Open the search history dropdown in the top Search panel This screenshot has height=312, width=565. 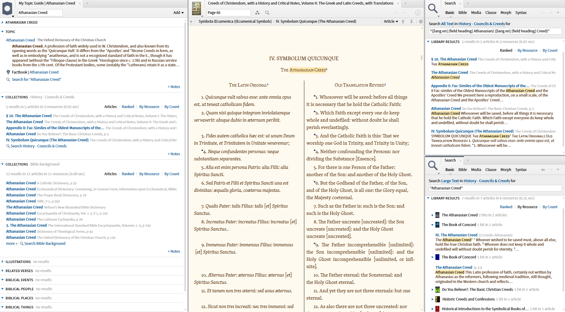pos(558,13)
